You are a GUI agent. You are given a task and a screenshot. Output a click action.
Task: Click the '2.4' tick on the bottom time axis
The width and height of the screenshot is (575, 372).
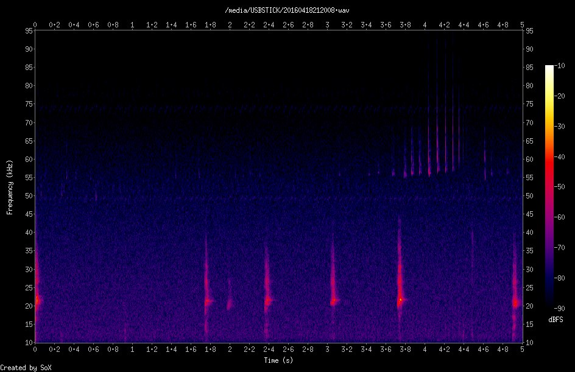click(x=269, y=349)
